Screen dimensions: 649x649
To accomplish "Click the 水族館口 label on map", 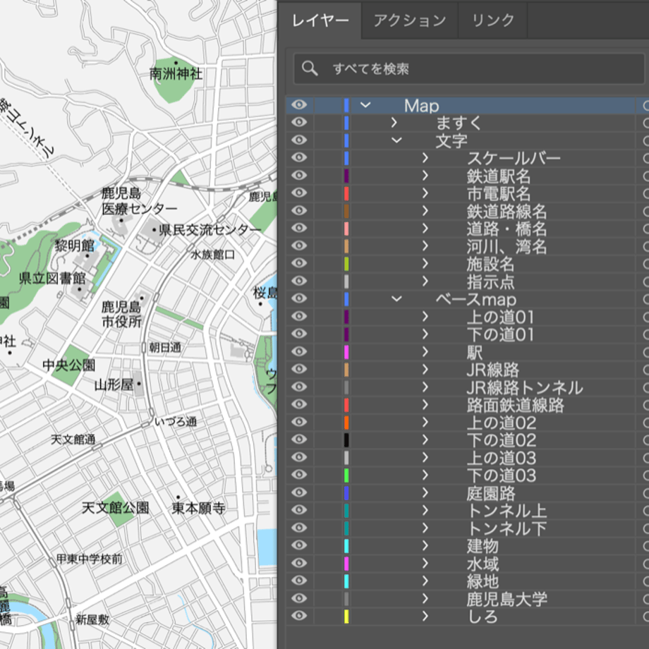I will [x=213, y=255].
